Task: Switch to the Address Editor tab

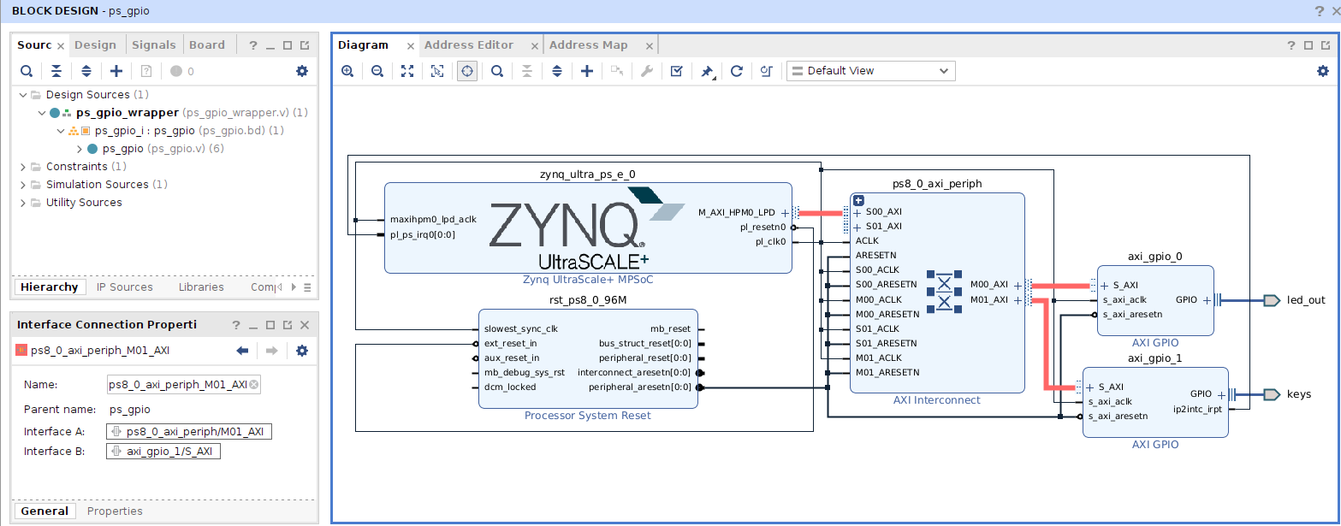Action: coord(469,45)
